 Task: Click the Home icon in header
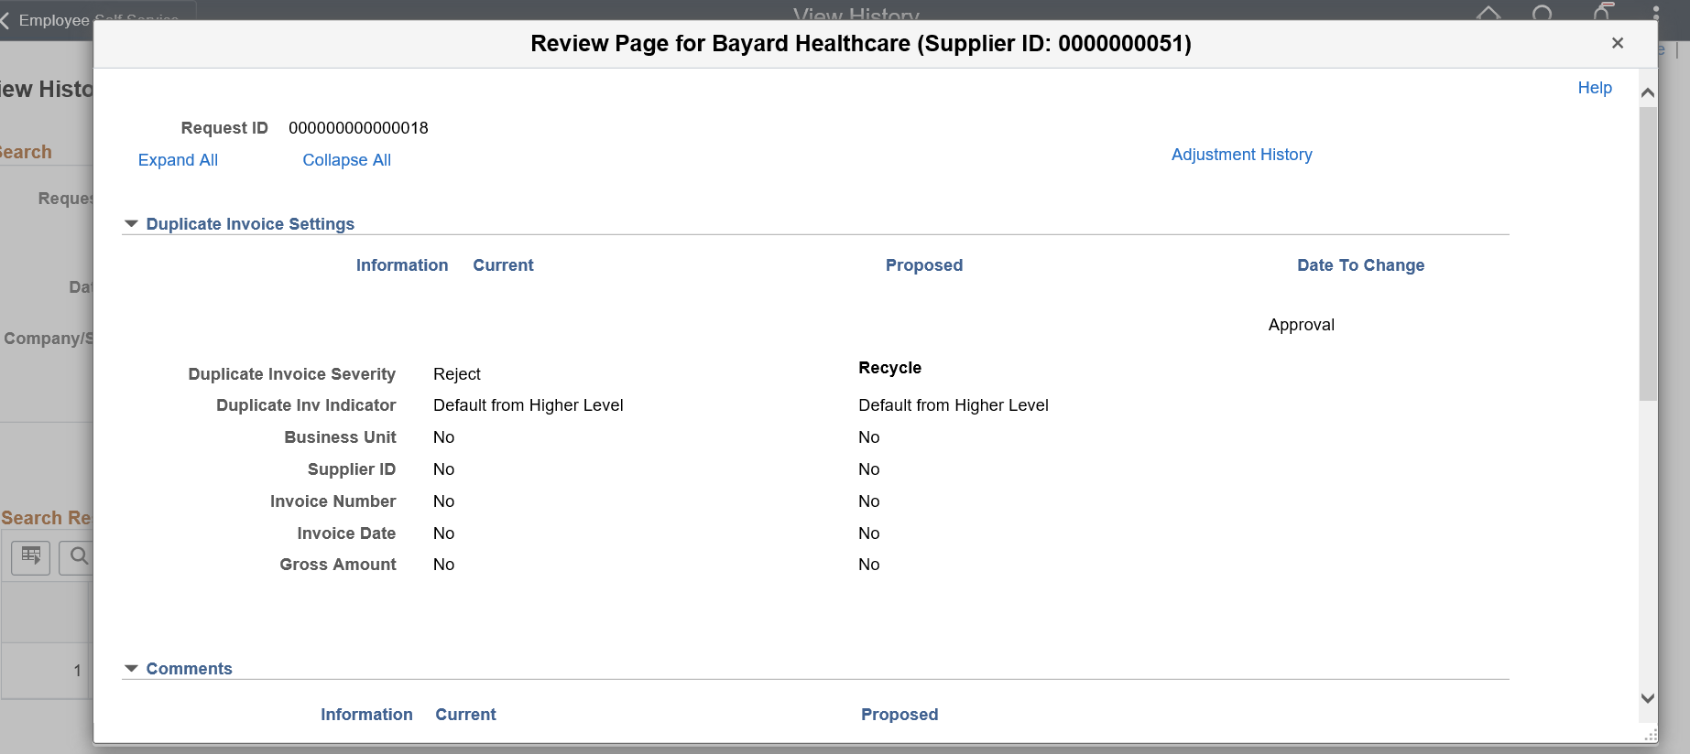point(1488,13)
